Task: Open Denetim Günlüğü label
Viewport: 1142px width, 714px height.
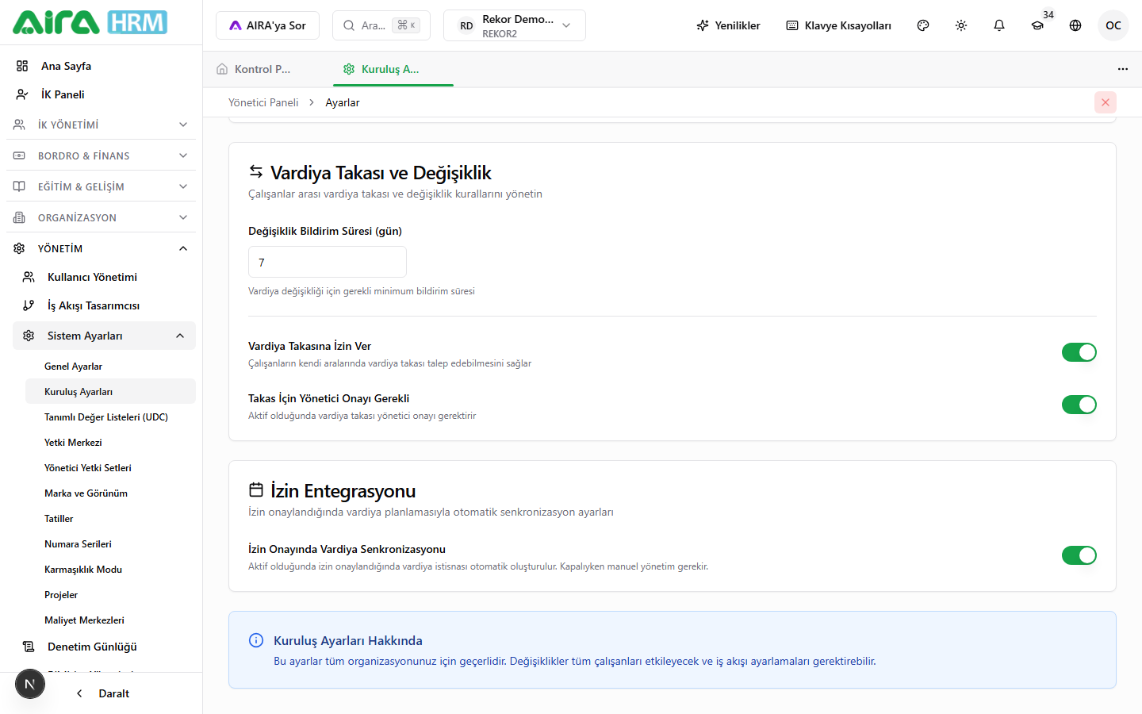Action: [92, 647]
